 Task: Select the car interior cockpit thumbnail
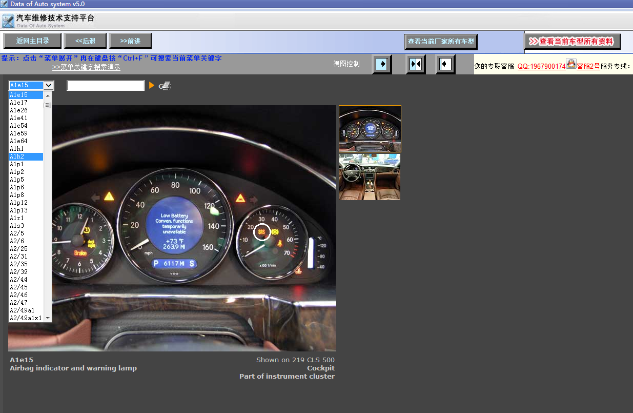pyautogui.click(x=370, y=177)
